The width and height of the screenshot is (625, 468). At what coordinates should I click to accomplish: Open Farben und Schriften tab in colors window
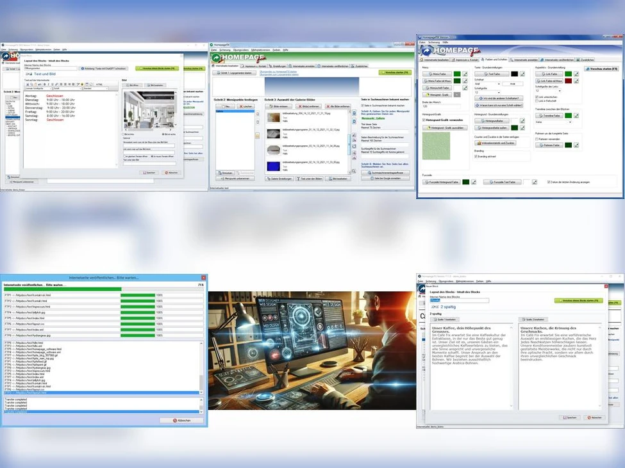pyautogui.click(x=494, y=60)
